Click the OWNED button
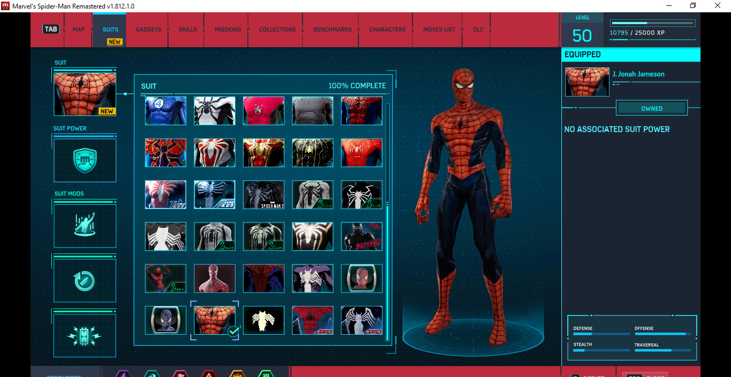The image size is (731, 377). point(652,107)
